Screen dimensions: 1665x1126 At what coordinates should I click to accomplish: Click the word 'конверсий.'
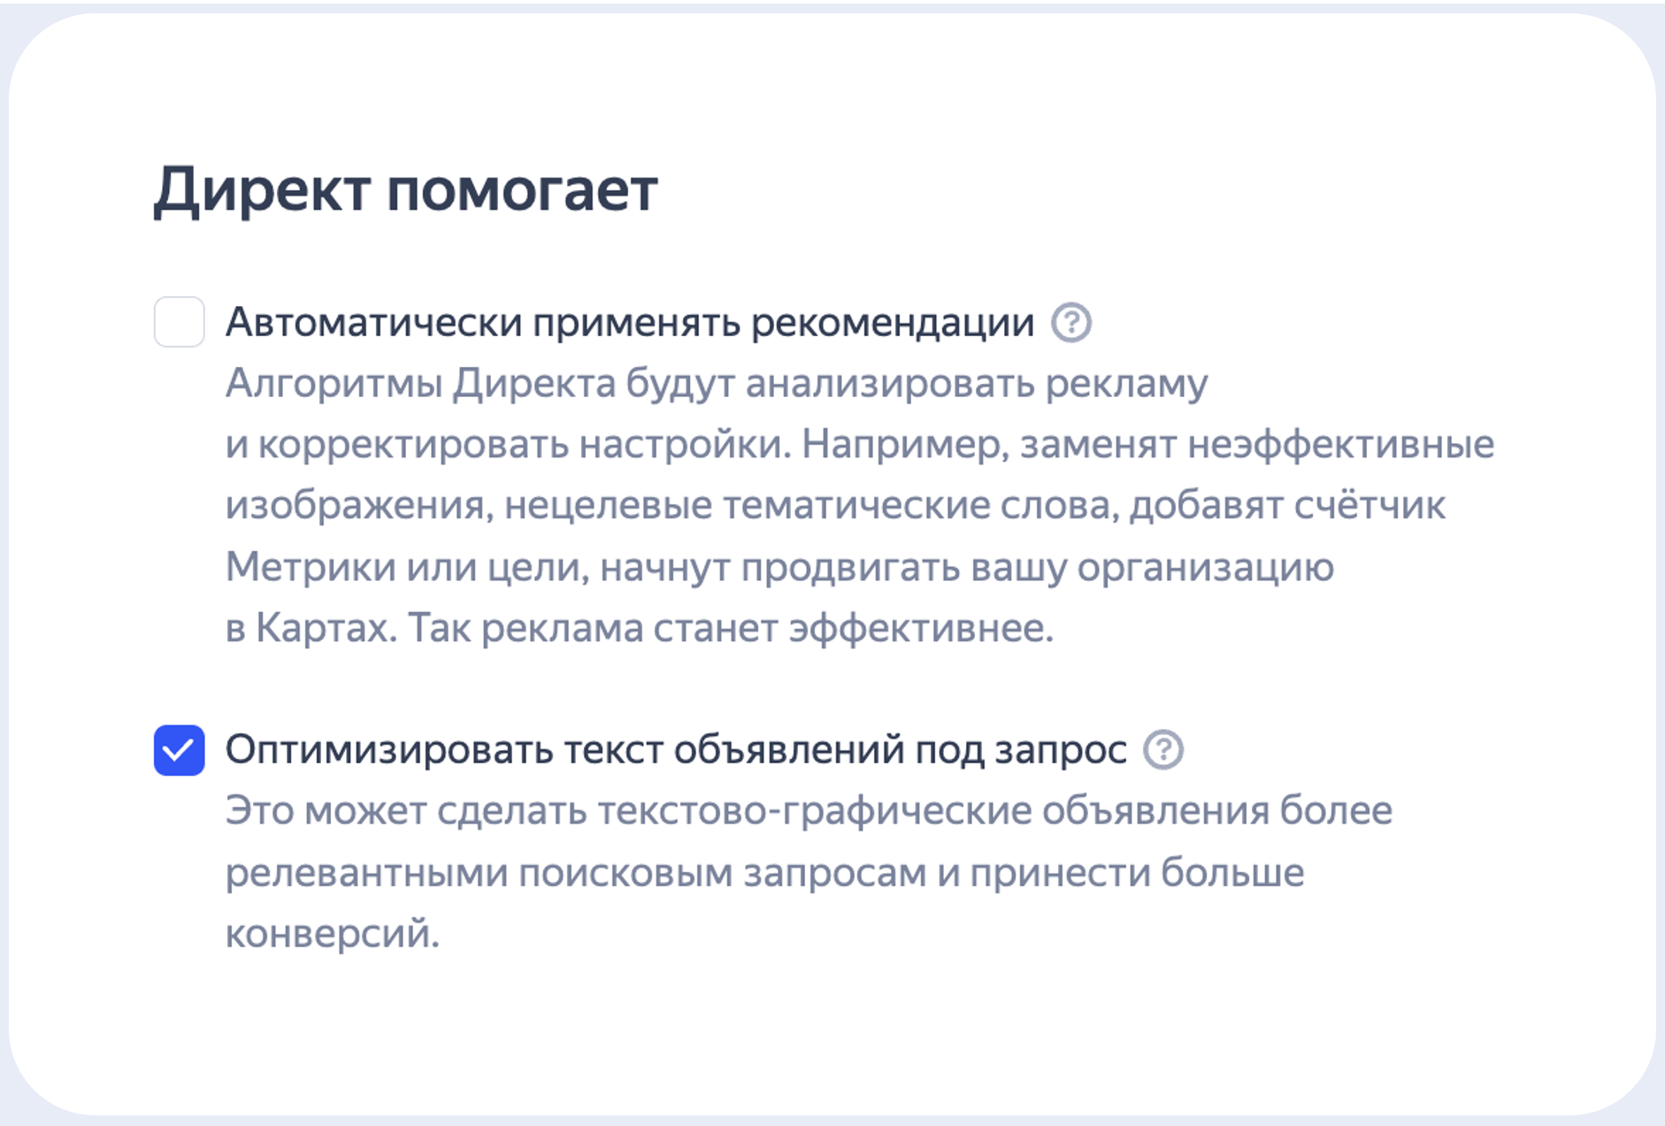click(332, 934)
